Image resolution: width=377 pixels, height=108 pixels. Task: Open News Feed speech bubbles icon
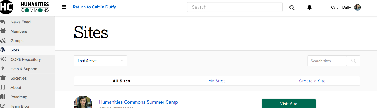click(x=3, y=22)
